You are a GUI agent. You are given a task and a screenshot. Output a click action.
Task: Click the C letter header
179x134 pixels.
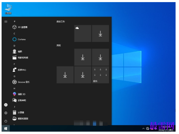click(x=14, y=34)
